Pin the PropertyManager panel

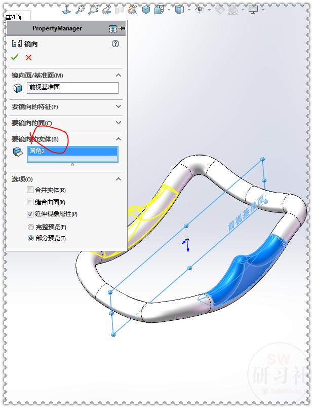point(122,28)
